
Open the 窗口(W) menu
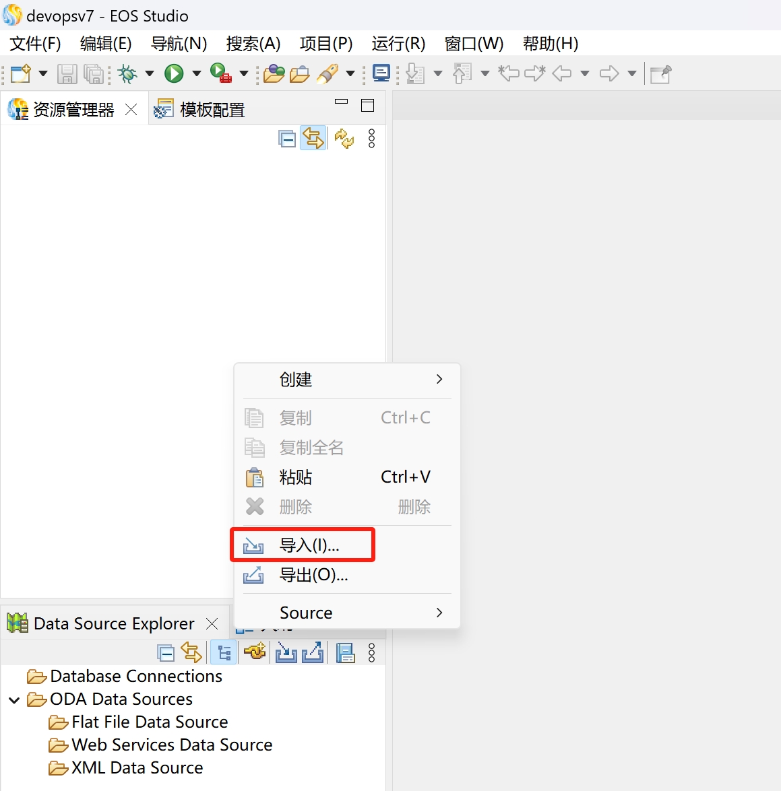coord(474,43)
